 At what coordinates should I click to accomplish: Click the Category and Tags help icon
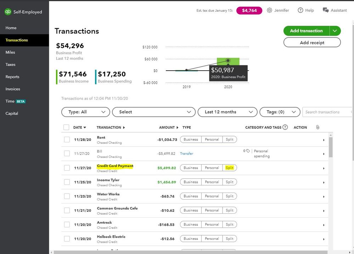coord(285,127)
